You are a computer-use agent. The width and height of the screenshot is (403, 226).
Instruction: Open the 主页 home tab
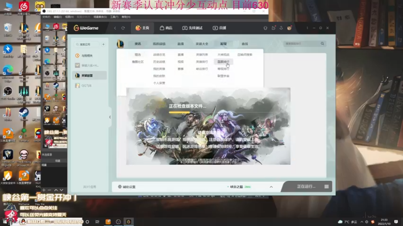click(143, 28)
